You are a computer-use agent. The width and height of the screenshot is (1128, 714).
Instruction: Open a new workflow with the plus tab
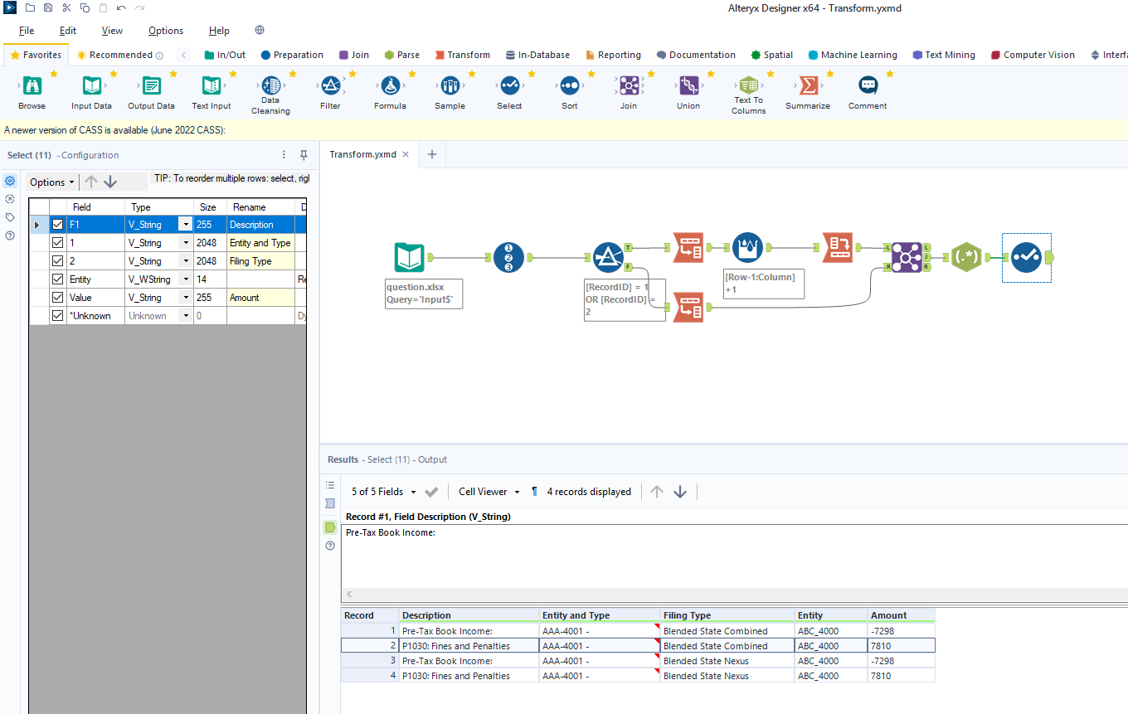(431, 154)
